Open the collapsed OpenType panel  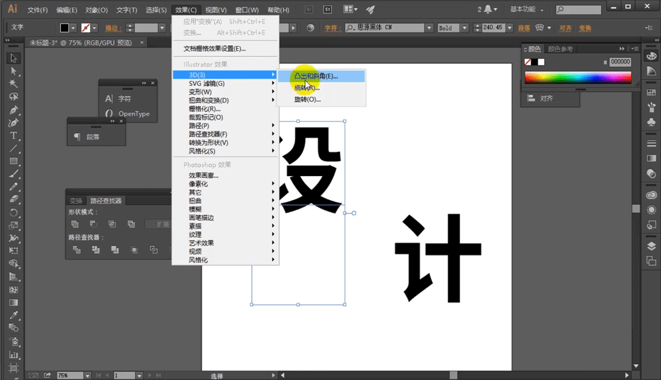128,113
